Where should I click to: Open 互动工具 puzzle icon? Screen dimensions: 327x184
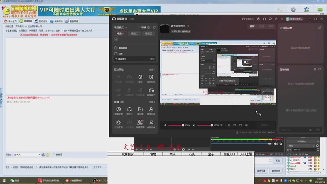119,124
